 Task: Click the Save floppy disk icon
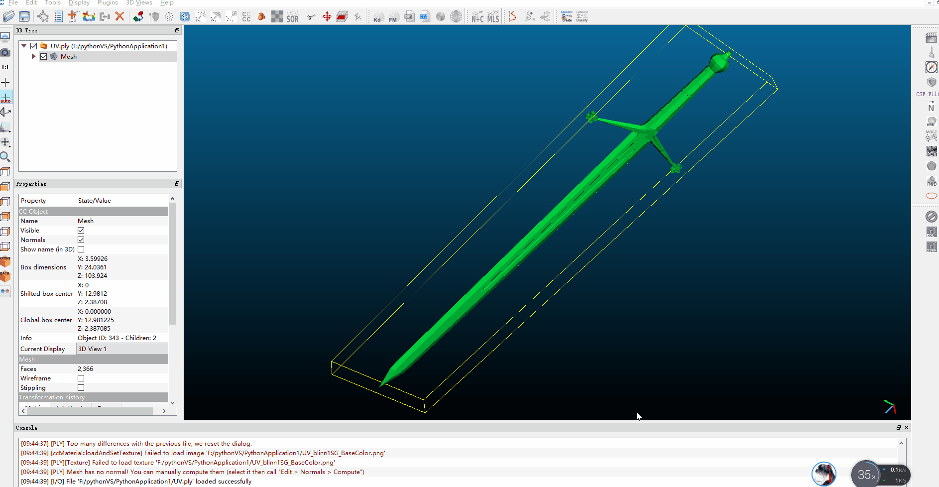coord(24,16)
